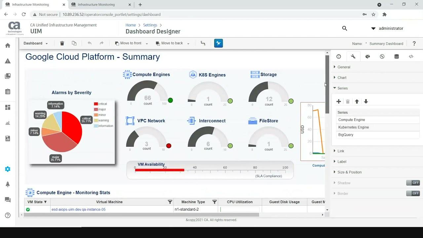The image size is (423, 238).
Task: Open the Alarms warning triangle in sidebar
Action: 8,61
